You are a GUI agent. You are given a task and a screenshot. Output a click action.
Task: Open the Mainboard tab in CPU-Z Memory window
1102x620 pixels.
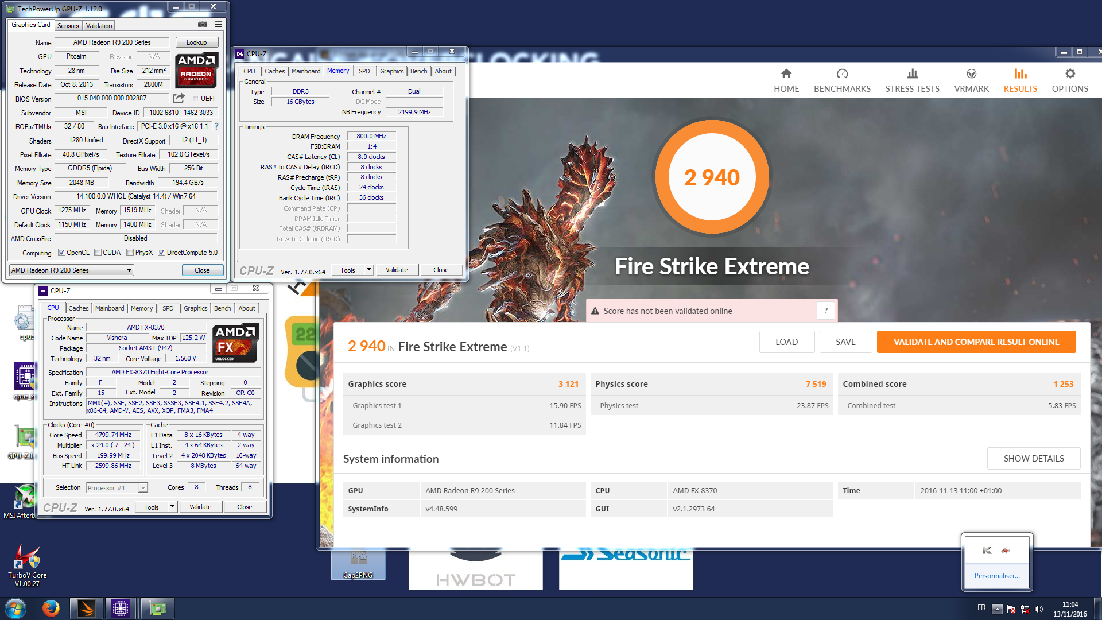tap(306, 71)
